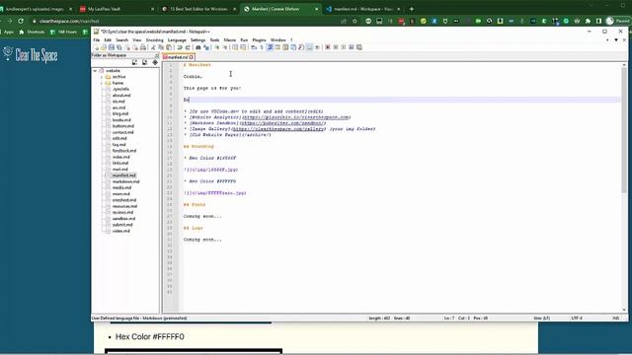Zoom in using the toolbar icon
Viewport: 632px width, 355px height.
point(217,47)
